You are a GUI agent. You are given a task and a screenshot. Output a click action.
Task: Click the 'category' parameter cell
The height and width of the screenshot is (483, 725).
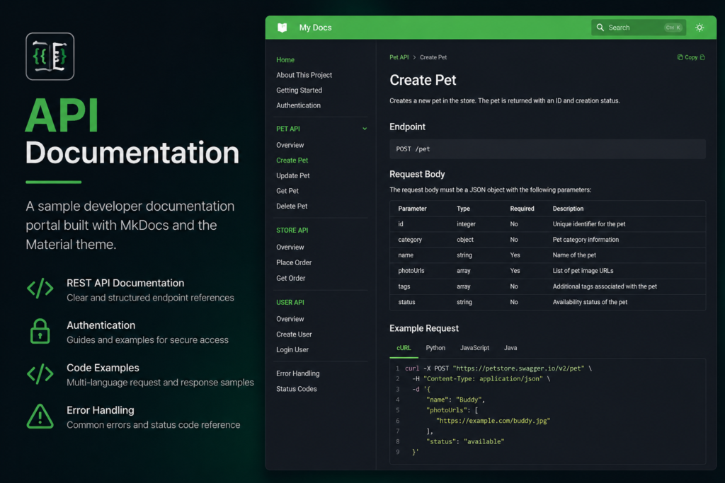point(410,240)
